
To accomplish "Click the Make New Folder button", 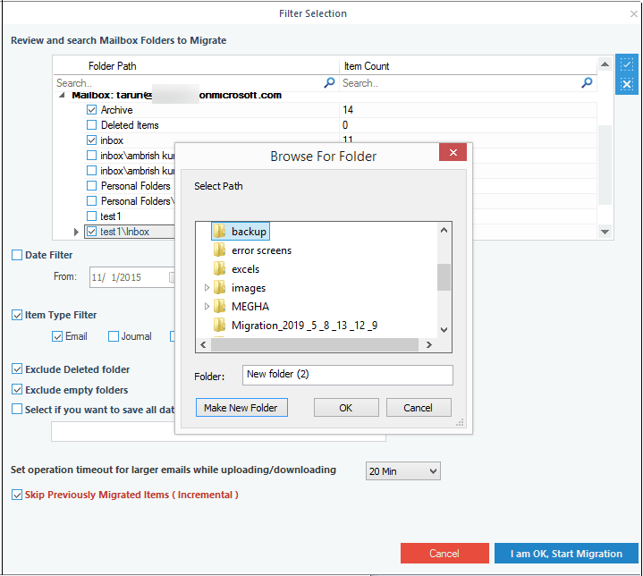I will (x=241, y=407).
